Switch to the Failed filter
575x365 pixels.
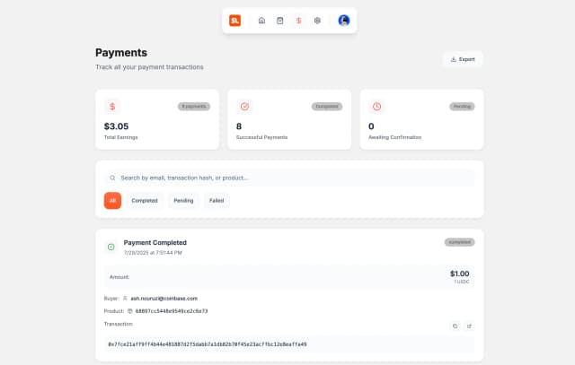[217, 201]
